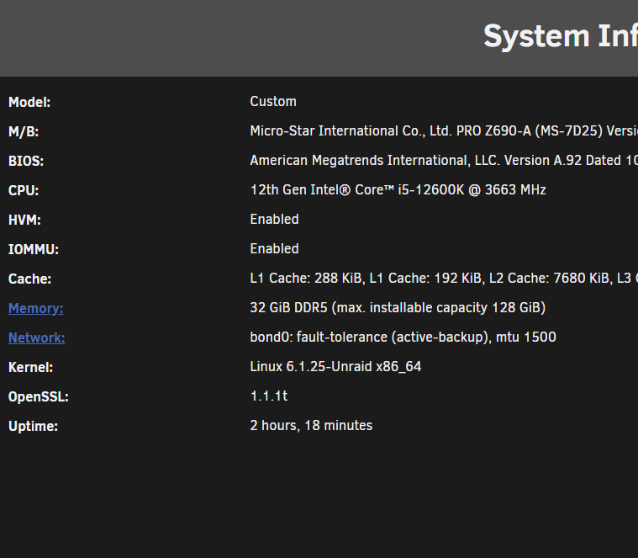Viewport: 638px width, 558px height.
Task: Click the Model label
Action: (x=29, y=102)
